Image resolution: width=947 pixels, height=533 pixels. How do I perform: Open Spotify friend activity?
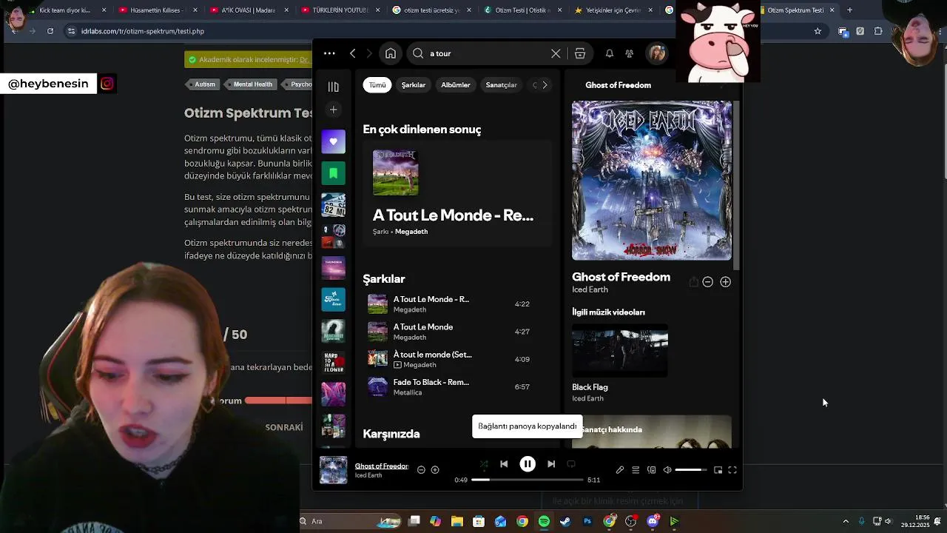630,53
